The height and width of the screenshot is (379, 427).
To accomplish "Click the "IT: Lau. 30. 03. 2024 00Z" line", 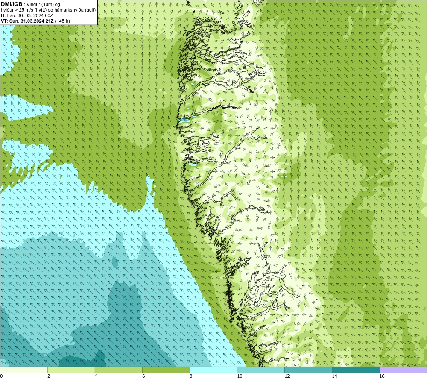I will pos(27,15).
